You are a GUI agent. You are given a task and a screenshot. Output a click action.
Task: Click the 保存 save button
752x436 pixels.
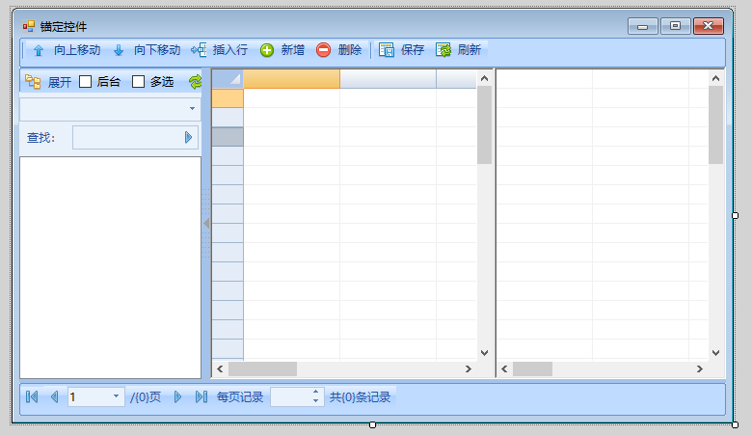[x=401, y=50]
